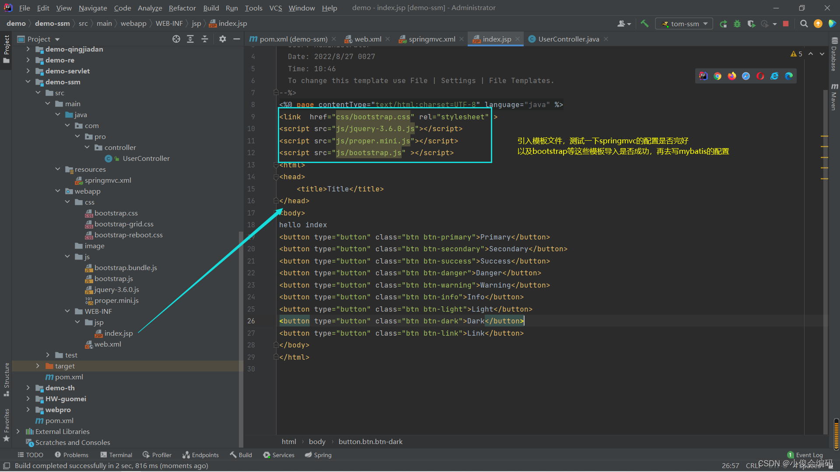Viewport: 840px width, 472px height.
Task: Click the Run with Coverage icon
Action: pyautogui.click(x=751, y=24)
